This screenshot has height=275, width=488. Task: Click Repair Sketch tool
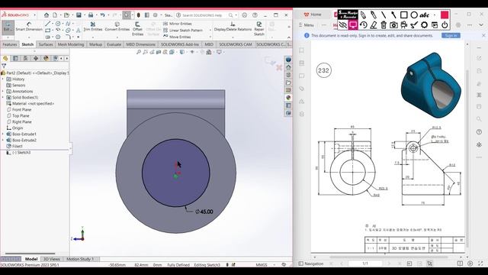[259, 28]
